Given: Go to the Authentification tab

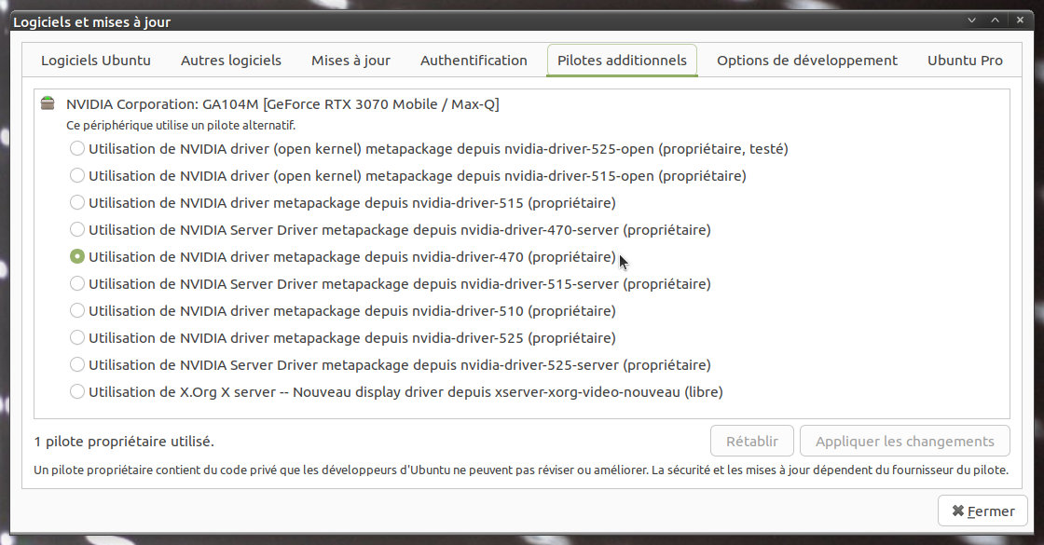Looking at the screenshot, I should click(474, 61).
